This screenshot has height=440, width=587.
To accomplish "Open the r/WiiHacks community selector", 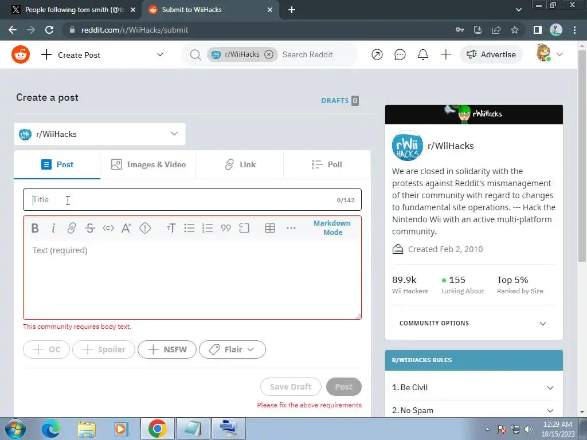I will click(100, 134).
